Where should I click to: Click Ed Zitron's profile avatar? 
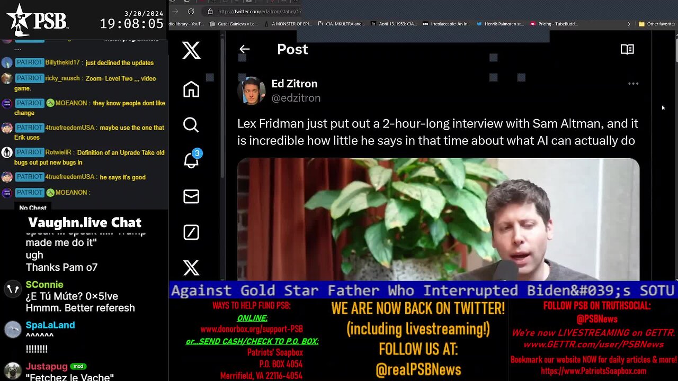pos(251,90)
